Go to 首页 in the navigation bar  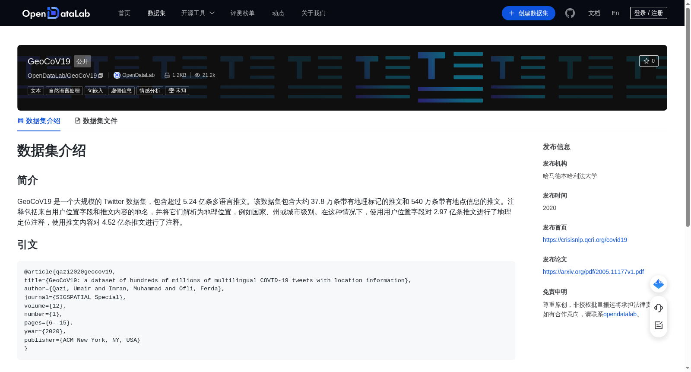[x=124, y=13]
